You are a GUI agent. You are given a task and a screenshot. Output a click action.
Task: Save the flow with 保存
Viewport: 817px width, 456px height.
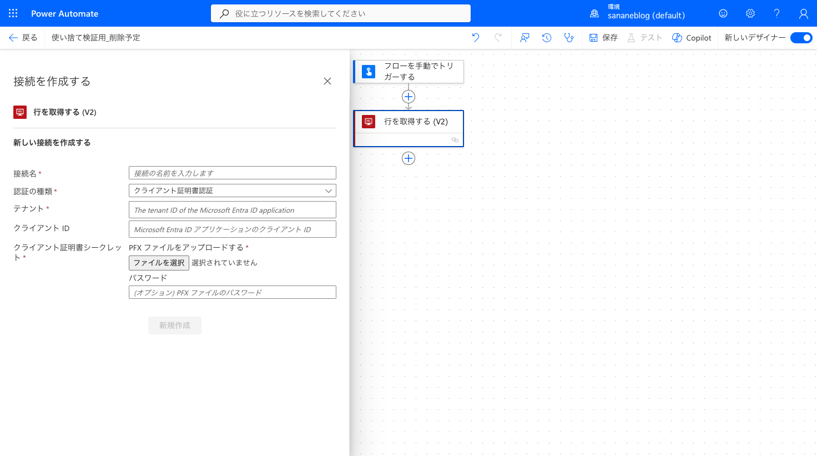point(603,38)
